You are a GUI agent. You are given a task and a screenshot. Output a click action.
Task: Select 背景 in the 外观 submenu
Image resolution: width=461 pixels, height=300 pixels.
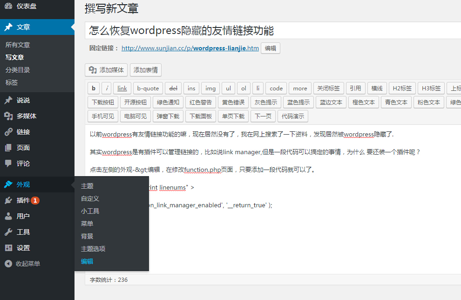(87, 236)
